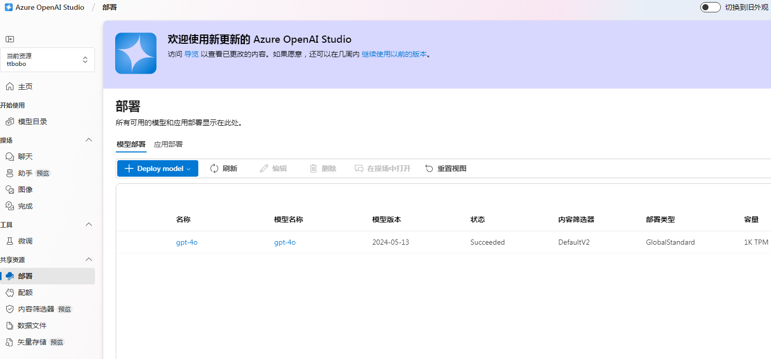Click the 2024-05-13 version cell
The width and height of the screenshot is (771, 359).
[x=391, y=242]
